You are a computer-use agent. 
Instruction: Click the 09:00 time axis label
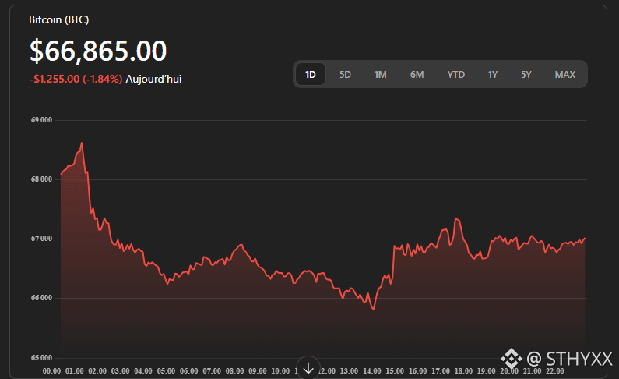(258, 371)
